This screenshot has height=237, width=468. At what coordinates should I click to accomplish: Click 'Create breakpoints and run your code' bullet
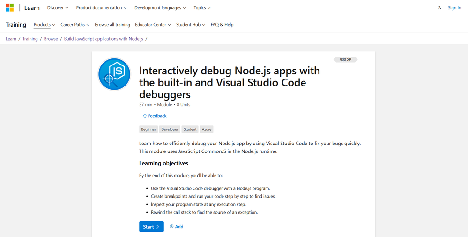coord(213,196)
